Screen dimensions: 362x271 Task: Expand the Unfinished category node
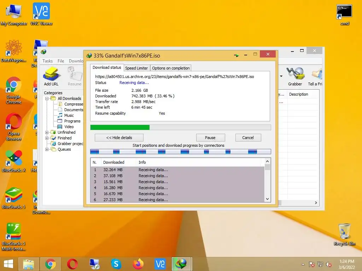tap(47, 132)
